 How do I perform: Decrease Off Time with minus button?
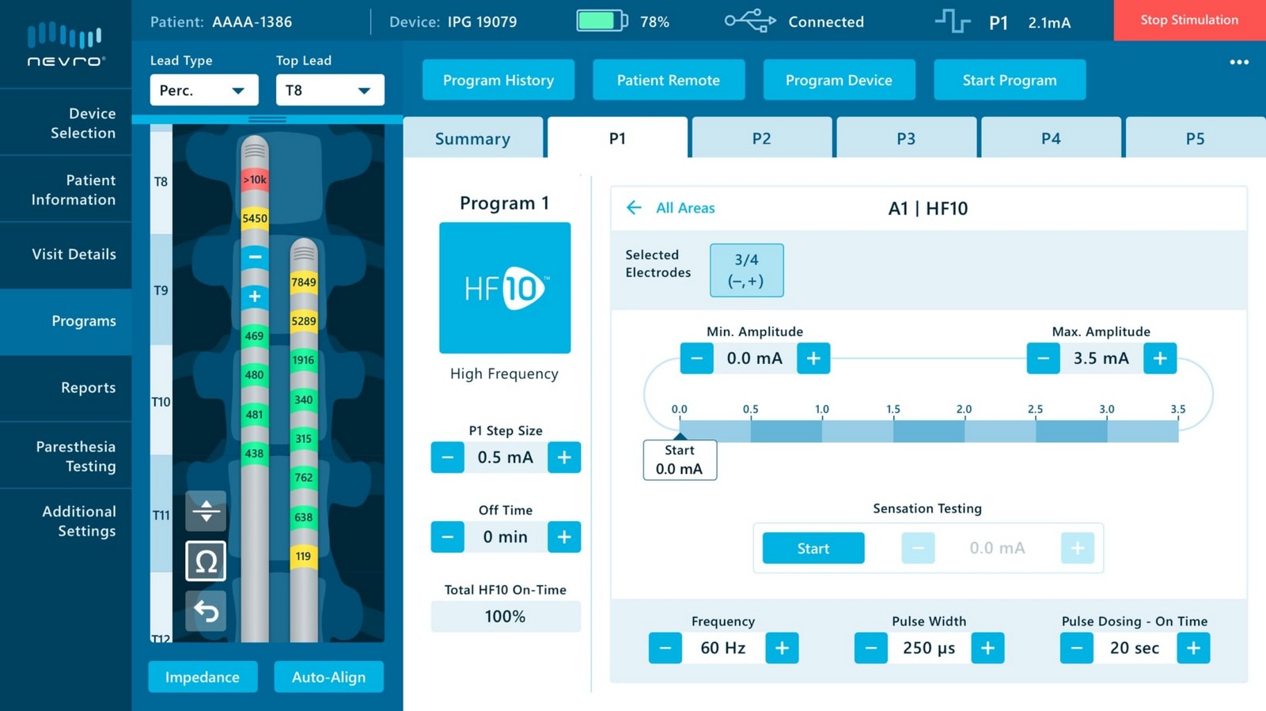tap(448, 537)
